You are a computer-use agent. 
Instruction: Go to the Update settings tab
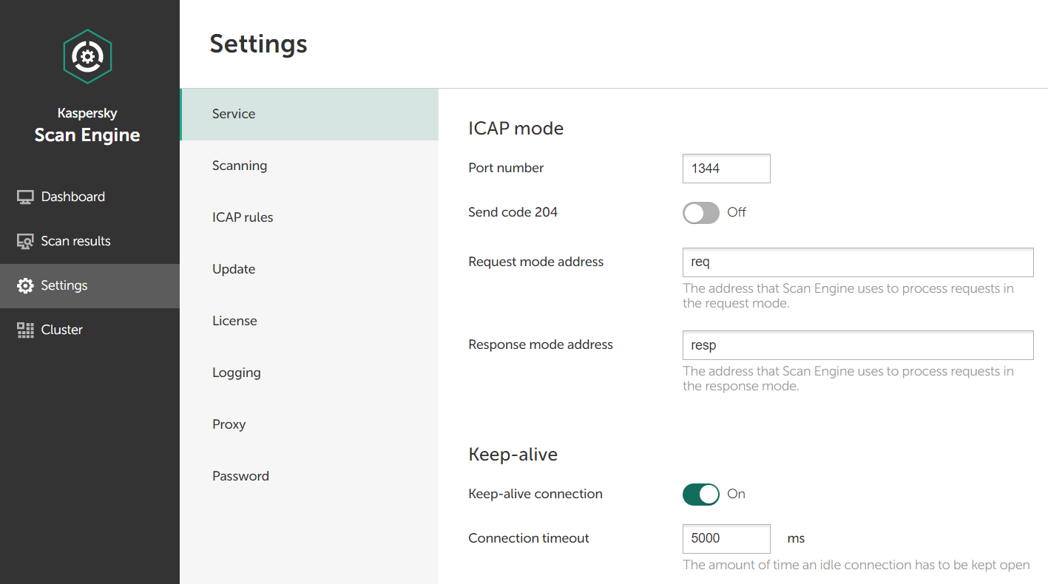point(234,269)
